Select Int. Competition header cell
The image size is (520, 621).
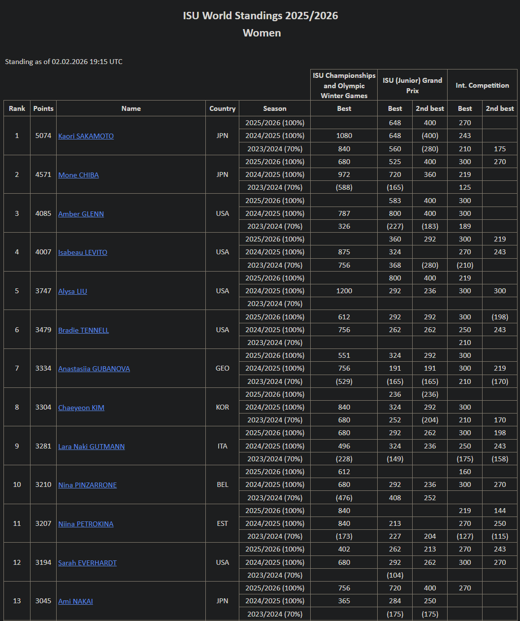pos(483,85)
